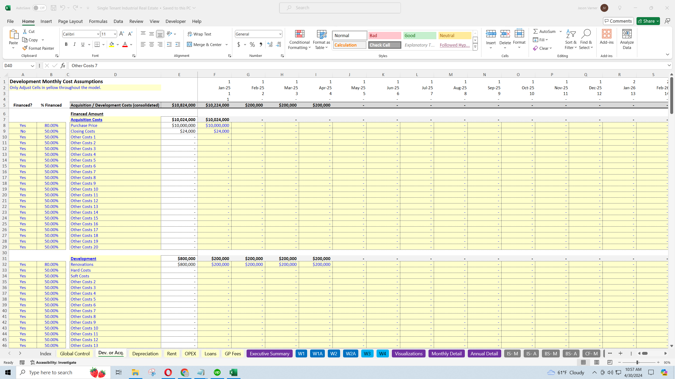The height and width of the screenshot is (379, 675).
Task: Activate the Format Painter brush
Action: 38,48
